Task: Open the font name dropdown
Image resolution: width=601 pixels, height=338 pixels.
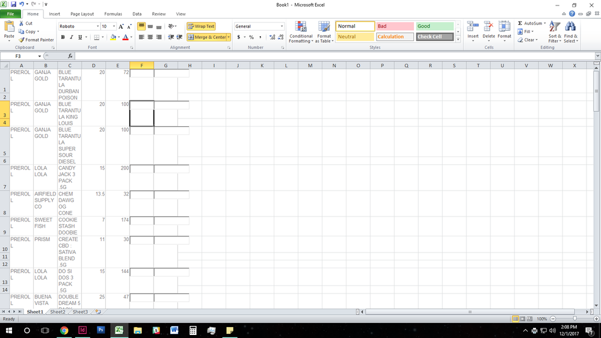Action: 97,26
